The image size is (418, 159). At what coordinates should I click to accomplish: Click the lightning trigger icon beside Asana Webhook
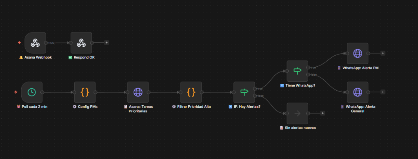[x=19, y=42]
